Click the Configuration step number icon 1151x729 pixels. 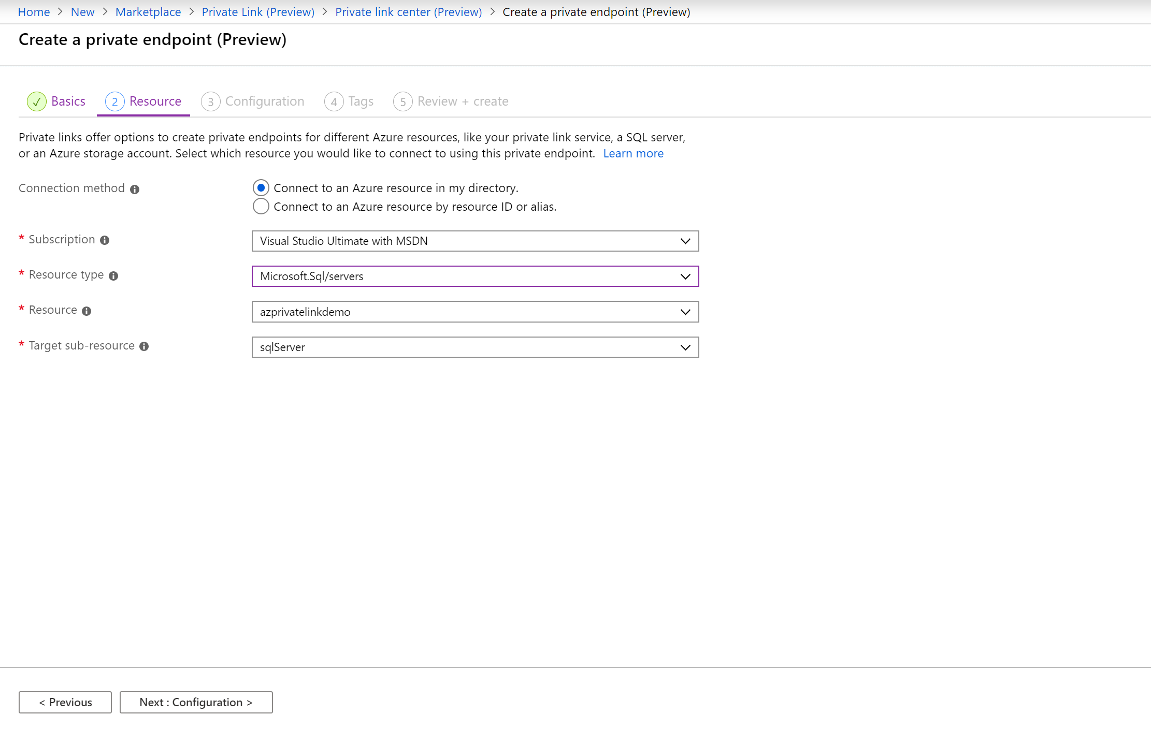click(x=211, y=100)
